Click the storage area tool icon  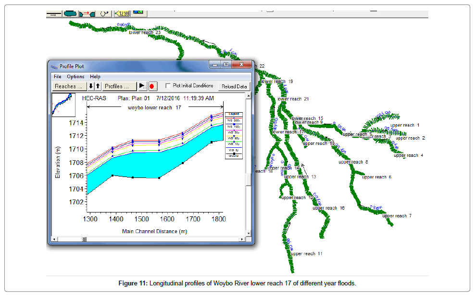(71, 13)
